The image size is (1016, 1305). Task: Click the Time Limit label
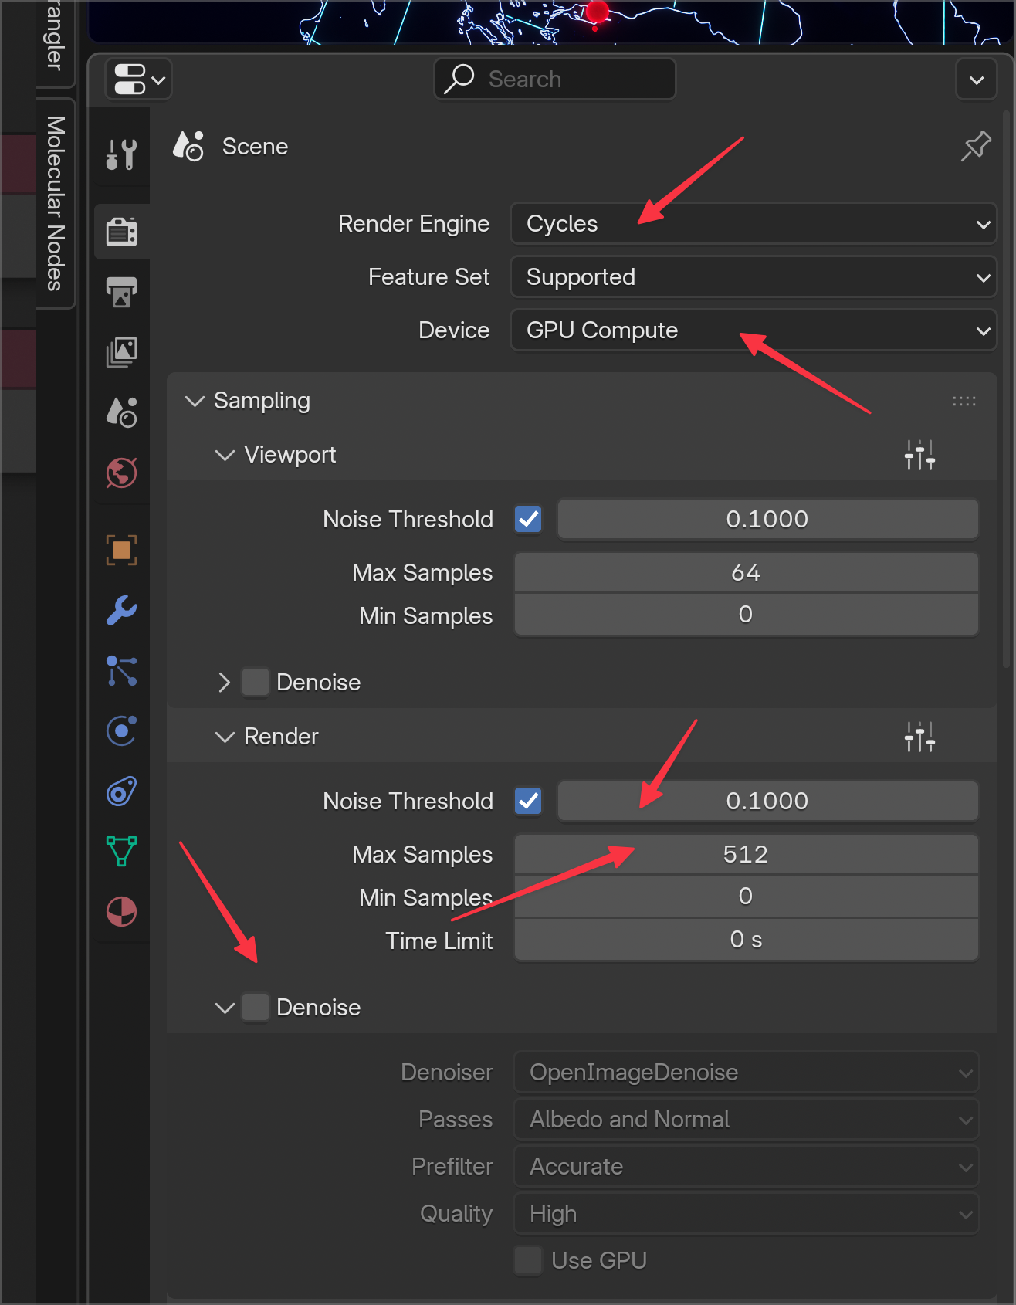[439, 941]
